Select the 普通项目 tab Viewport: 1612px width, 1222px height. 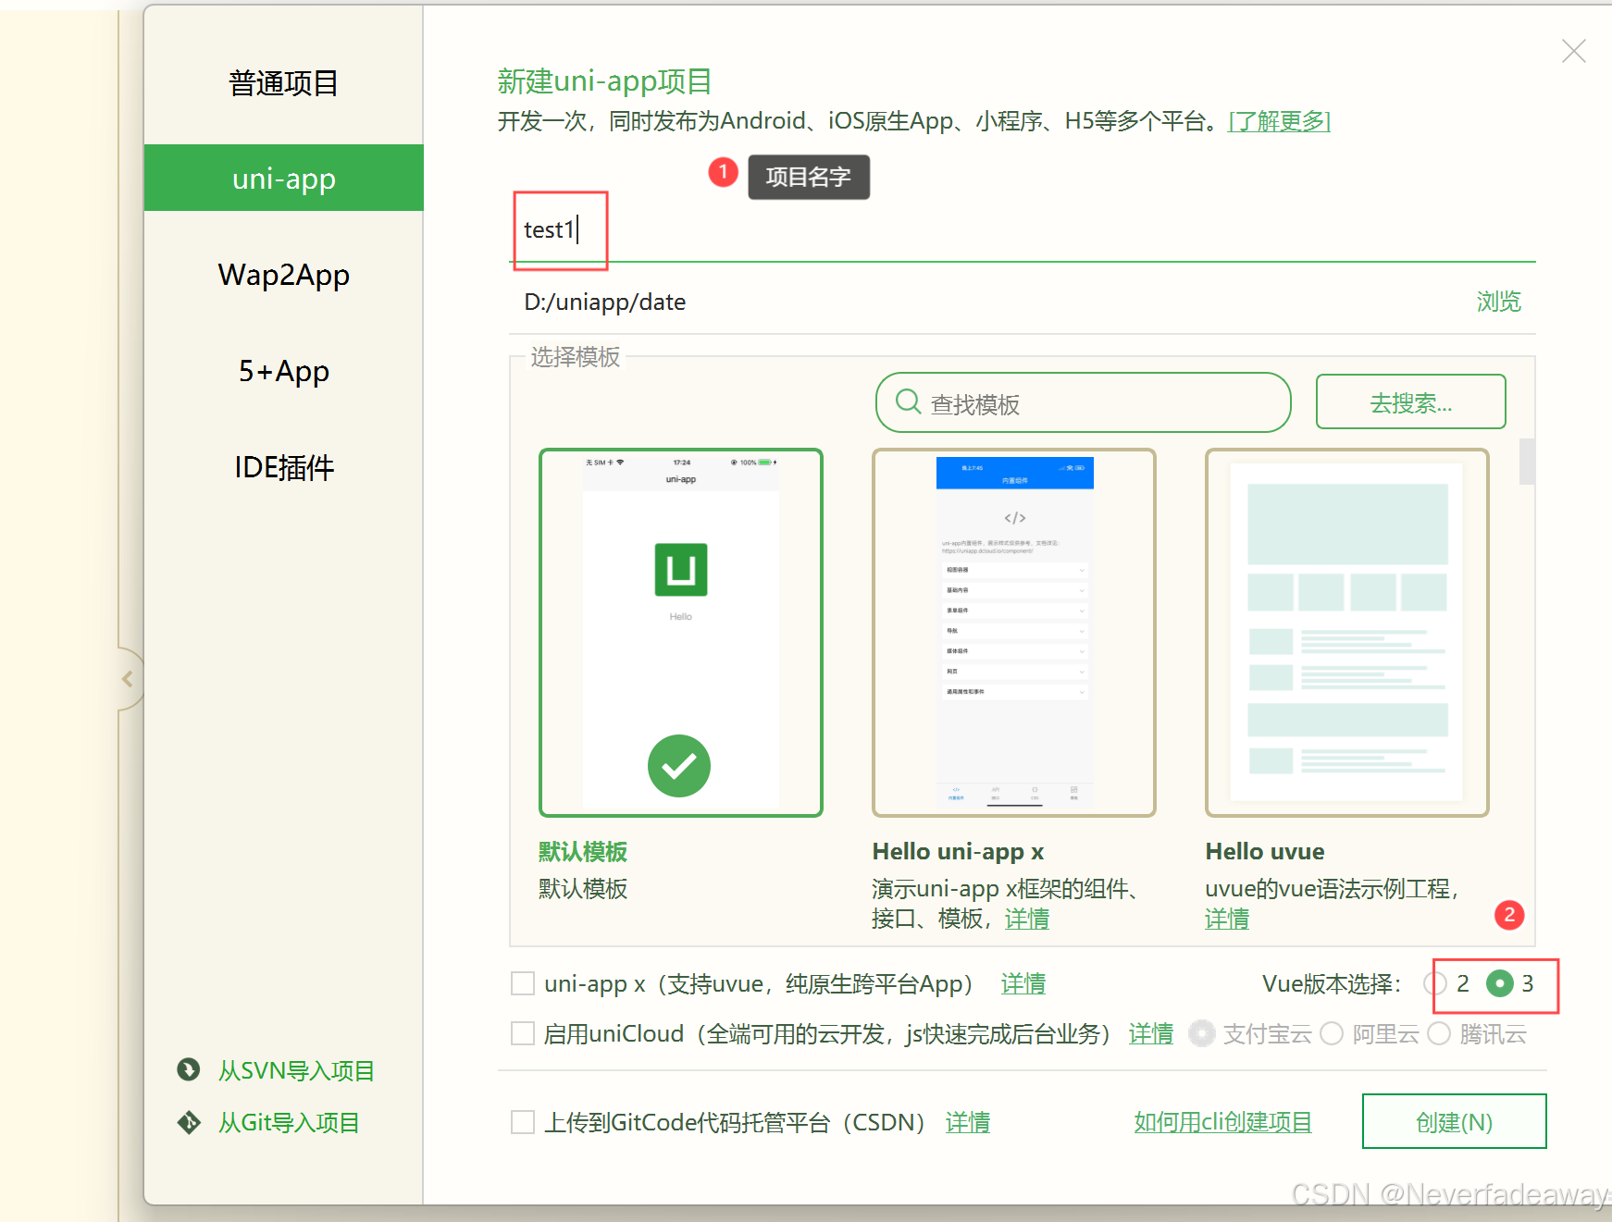284,83
